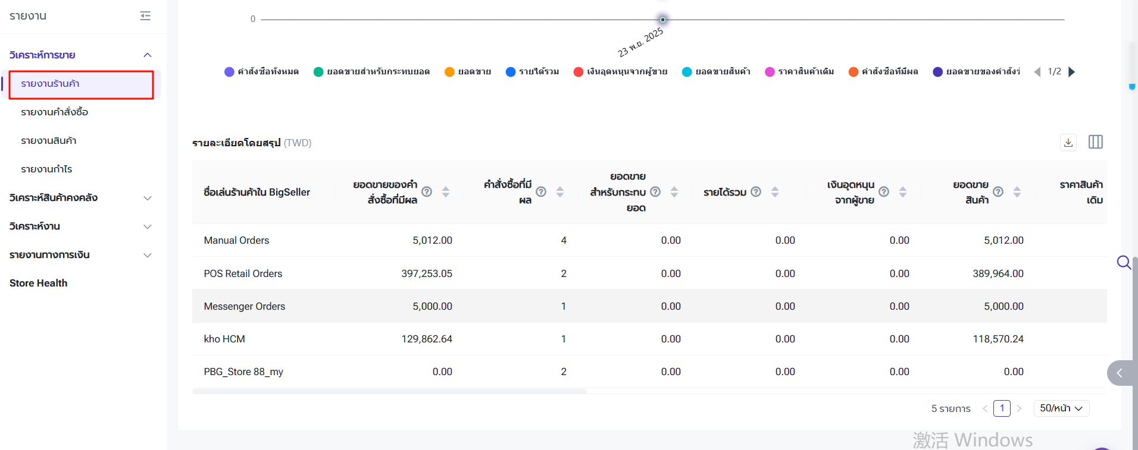Open the column settings icon
This screenshot has width=1138, height=450.
(x=1095, y=142)
